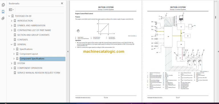Expand the INTRODUCTION bookmark
Image resolution: width=219 pixels, height=104 pixels.
(12, 21)
